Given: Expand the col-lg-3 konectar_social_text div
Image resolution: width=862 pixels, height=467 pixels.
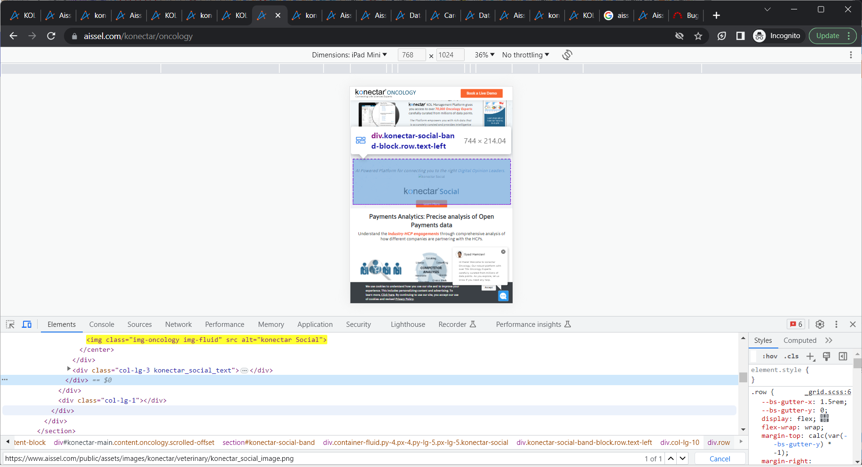Looking at the screenshot, I should tap(69, 369).
